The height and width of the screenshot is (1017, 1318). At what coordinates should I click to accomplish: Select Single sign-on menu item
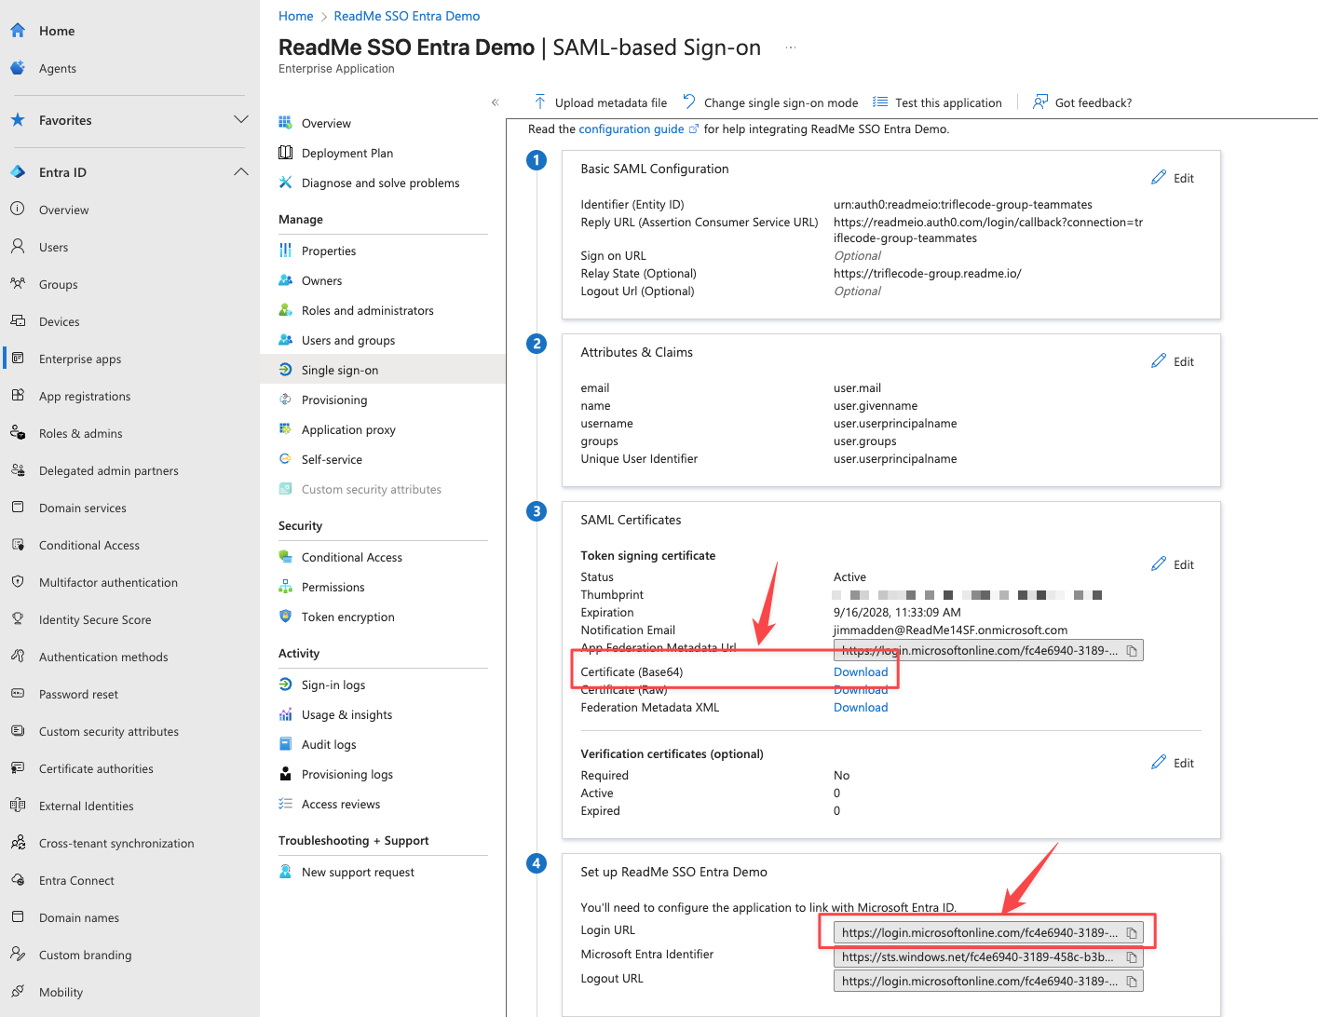click(x=383, y=370)
